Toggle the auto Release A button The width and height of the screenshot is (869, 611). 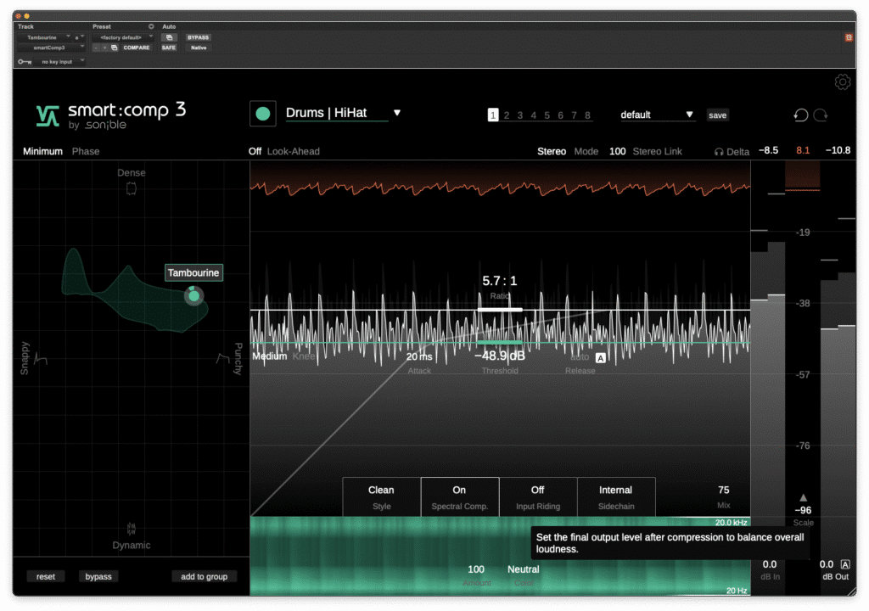tap(600, 359)
